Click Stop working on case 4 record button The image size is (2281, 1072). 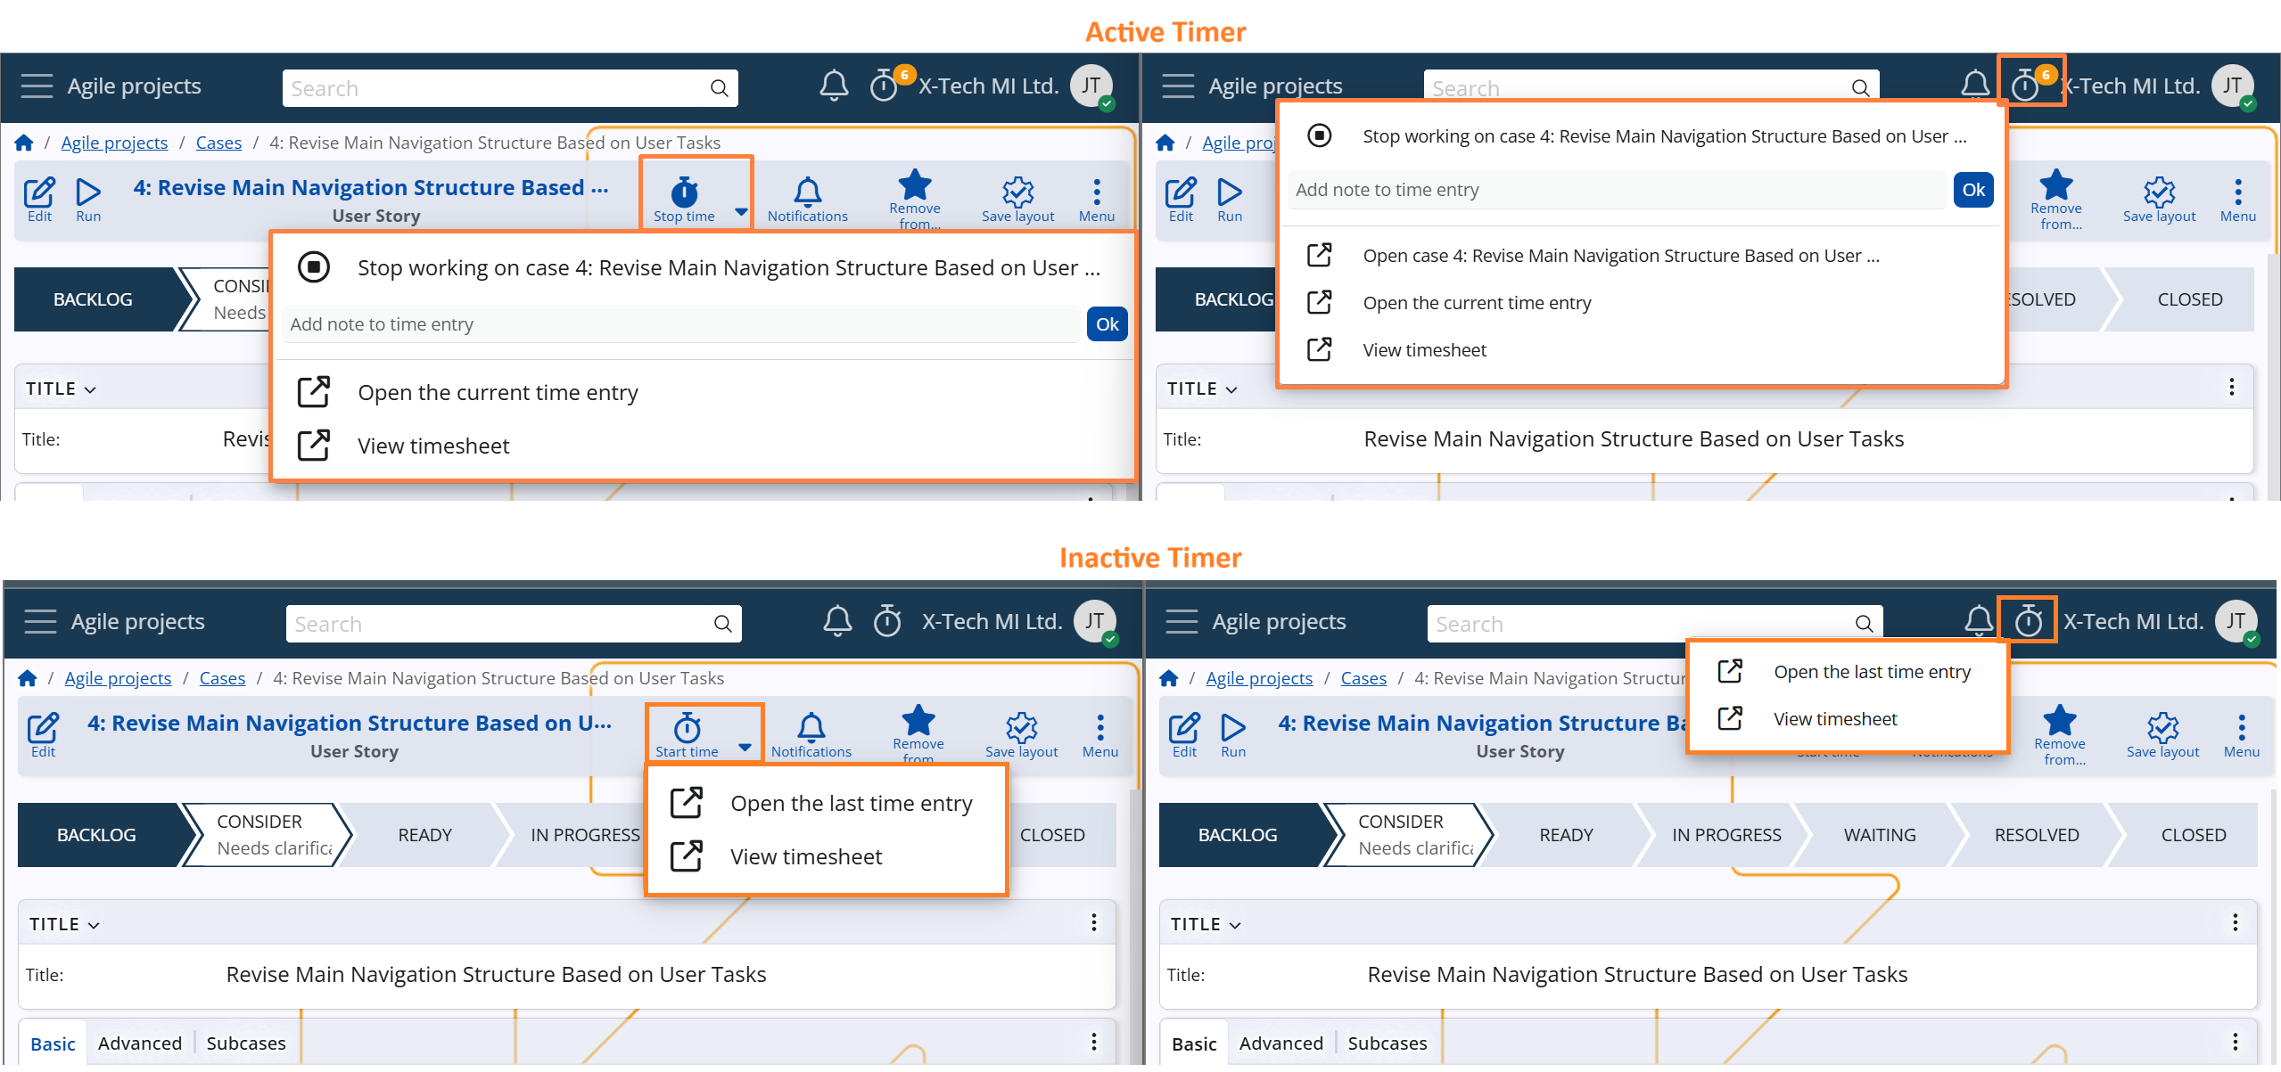click(x=314, y=267)
